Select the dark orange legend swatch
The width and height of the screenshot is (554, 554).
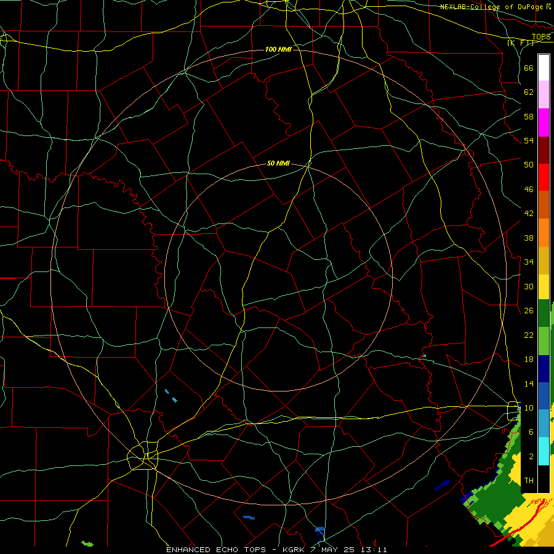(544, 205)
